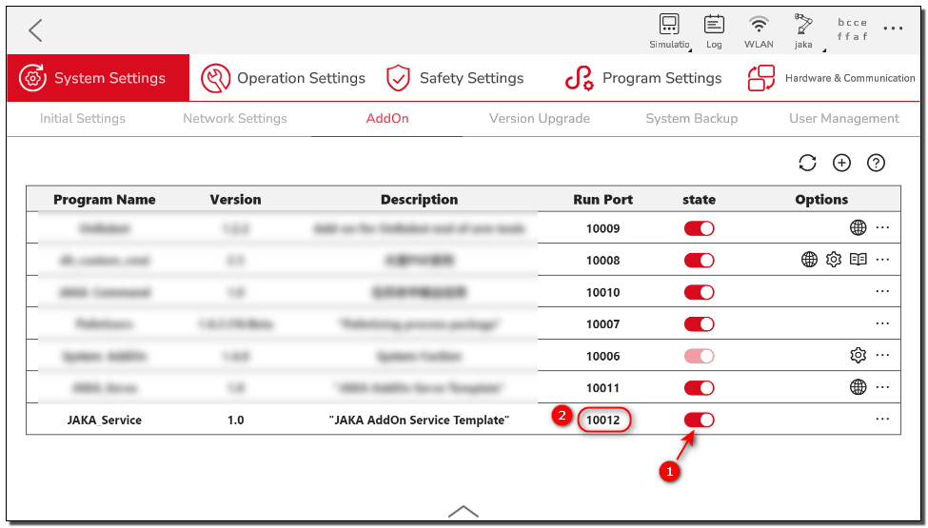Image resolution: width=928 pixels, height=528 pixels.
Task: Open more options for port 10010 row
Action: 882,291
